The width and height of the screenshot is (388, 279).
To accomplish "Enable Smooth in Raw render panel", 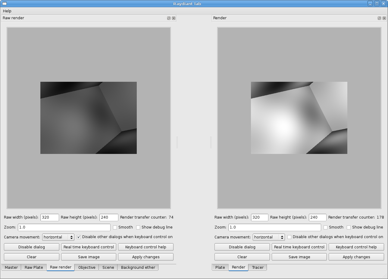I will click(115, 227).
